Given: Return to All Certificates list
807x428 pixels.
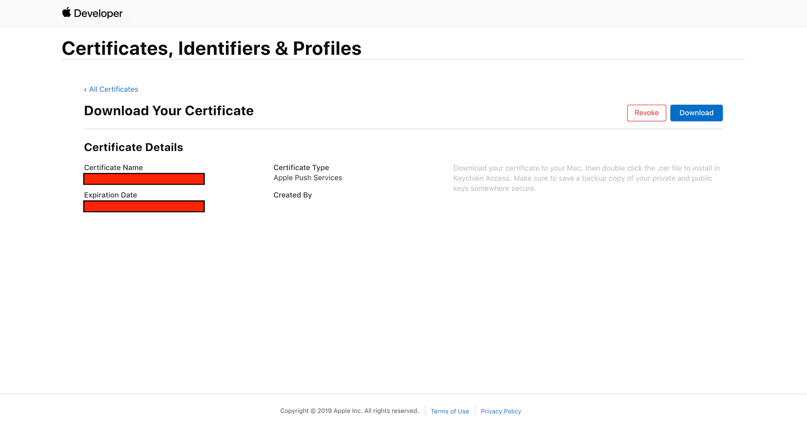Looking at the screenshot, I should pos(113,89).
